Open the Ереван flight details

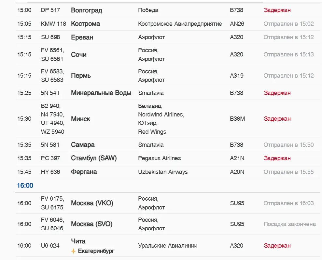[x=82, y=37]
